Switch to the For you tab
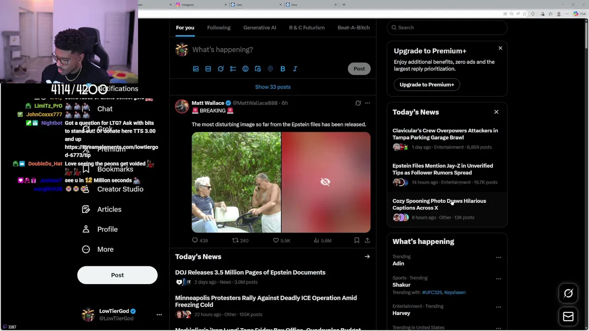This screenshot has height=331, width=589. coord(185,28)
